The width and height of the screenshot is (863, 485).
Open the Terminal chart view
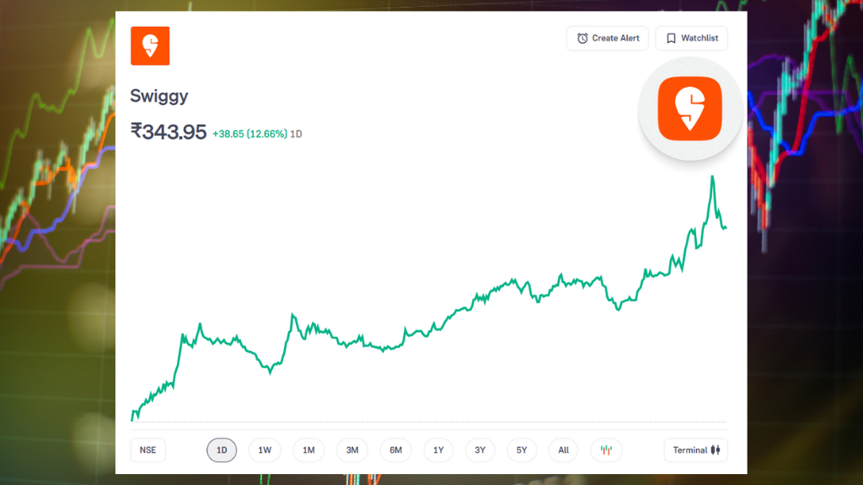[696, 450]
